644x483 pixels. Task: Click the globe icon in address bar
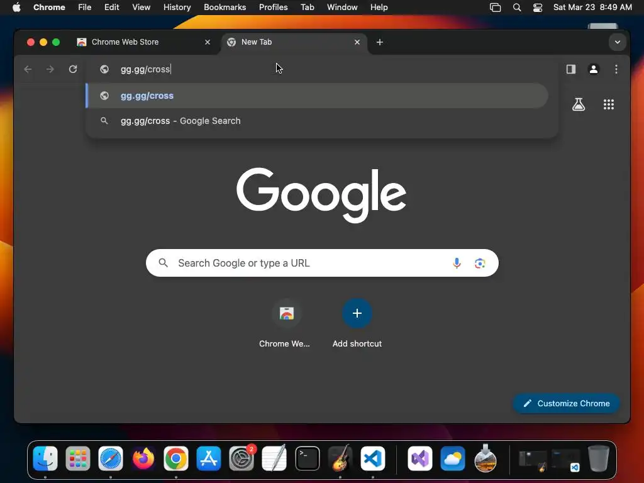point(104,69)
